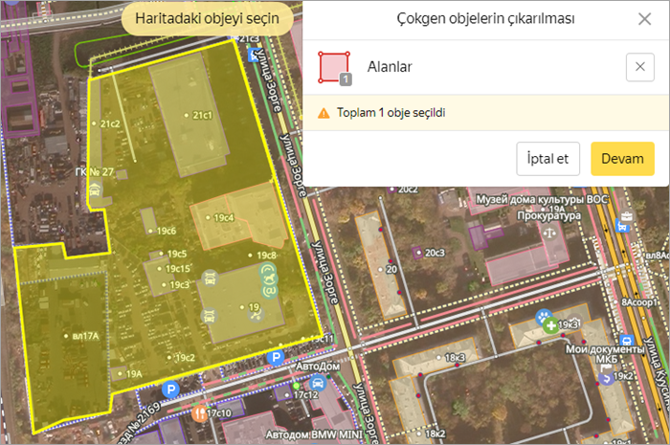The height and width of the screenshot is (445, 670).
Task: Click the green plus medical icon
Action: click(x=551, y=325)
